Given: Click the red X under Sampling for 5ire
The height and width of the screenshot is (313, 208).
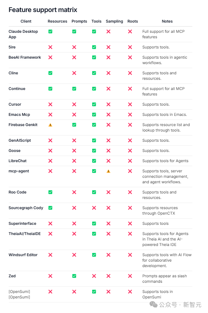Looking at the screenshot, I should pyautogui.click(x=109, y=47).
